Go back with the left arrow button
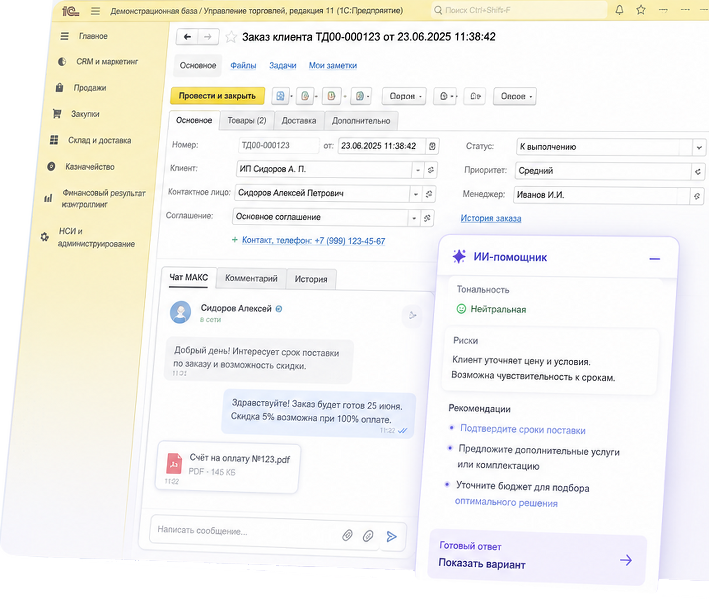This screenshot has width=709, height=599. pyautogui.click(x=187, y=37)
